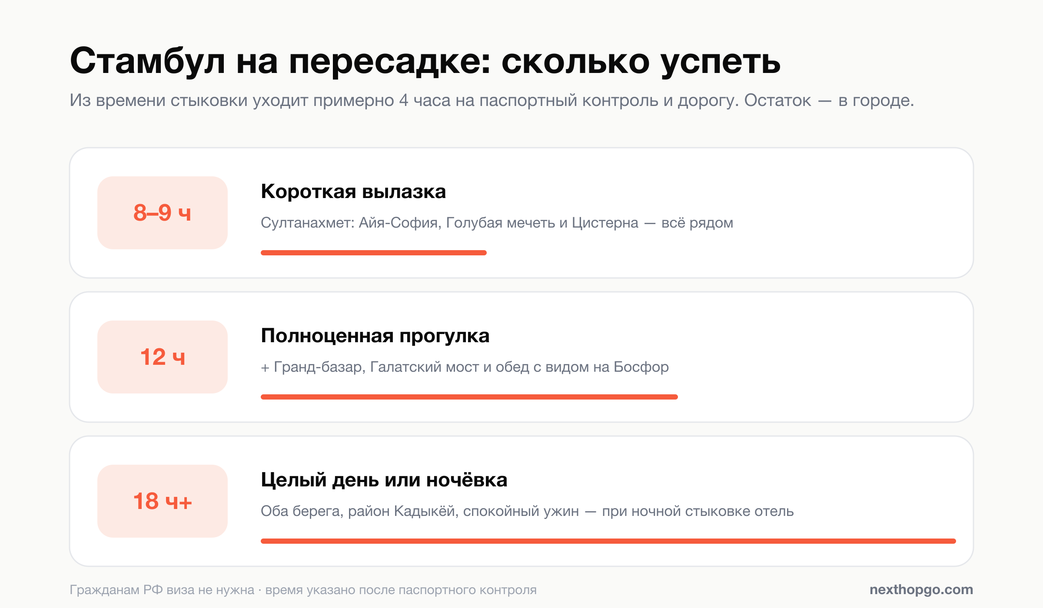Click the 'Полноценная прогулка' heading
Viewport: 1043px width, 608px height.
point(375,336)
